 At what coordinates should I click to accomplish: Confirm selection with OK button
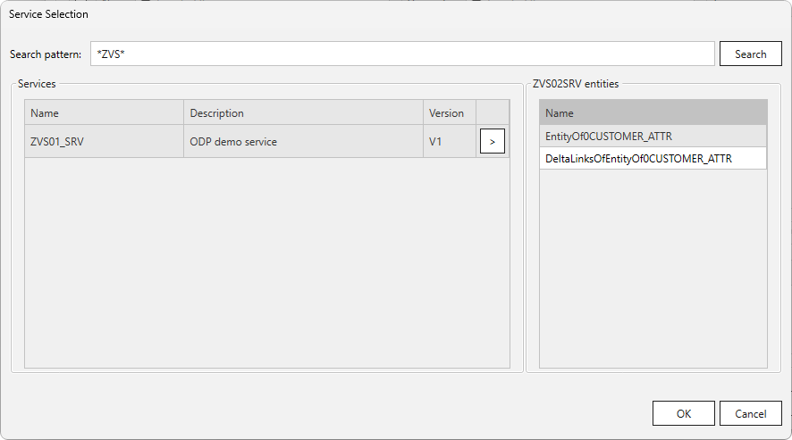(x=683, y=413)
